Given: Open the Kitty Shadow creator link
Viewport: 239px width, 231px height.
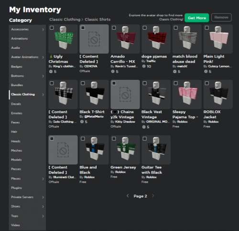Looking at the screenshot, I should point(125,122).
